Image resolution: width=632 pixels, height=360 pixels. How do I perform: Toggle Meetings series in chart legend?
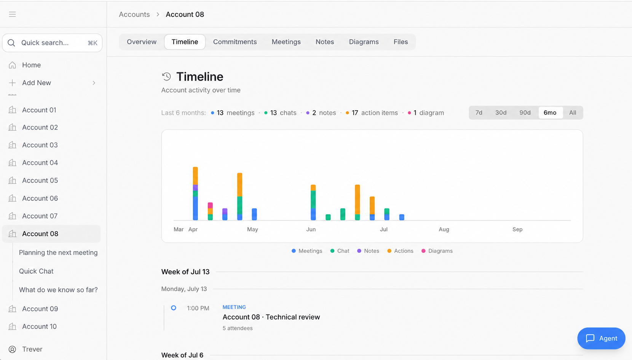click(x=307, y=251)
